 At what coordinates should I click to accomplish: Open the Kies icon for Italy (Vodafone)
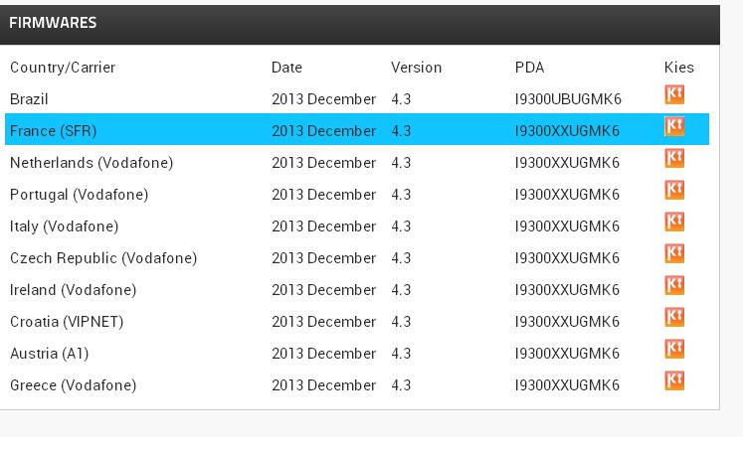[674, 222]
